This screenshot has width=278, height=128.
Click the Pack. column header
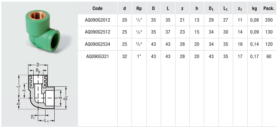click(269, 8)
